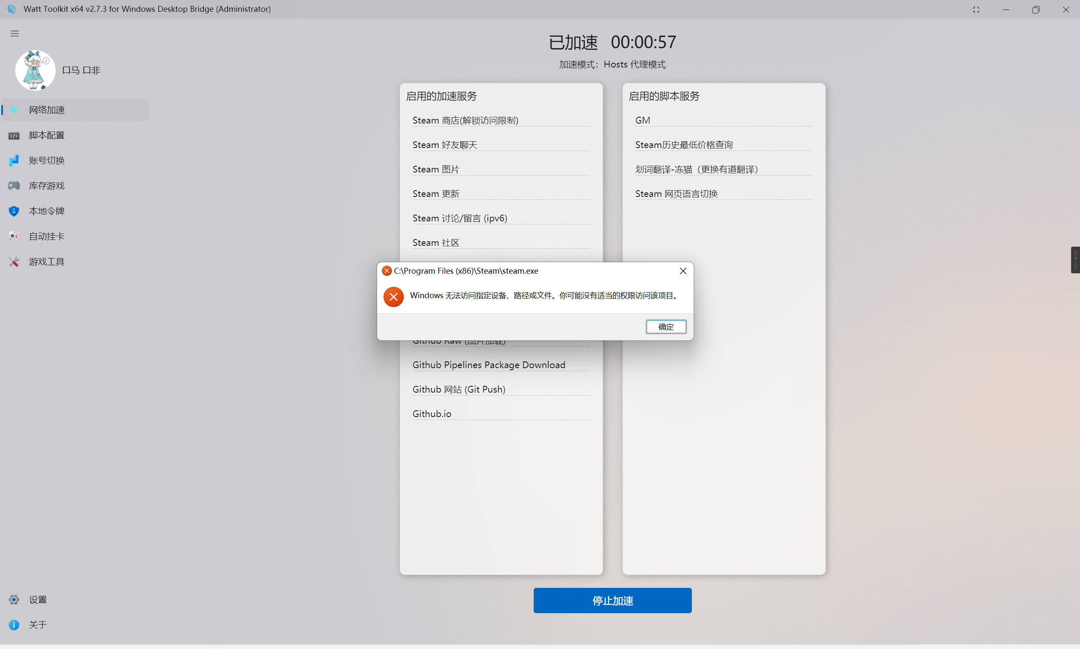The image size is (1080, 649).
Task: Select Steam 好友聊天 entry
Action: coord(501,145)
